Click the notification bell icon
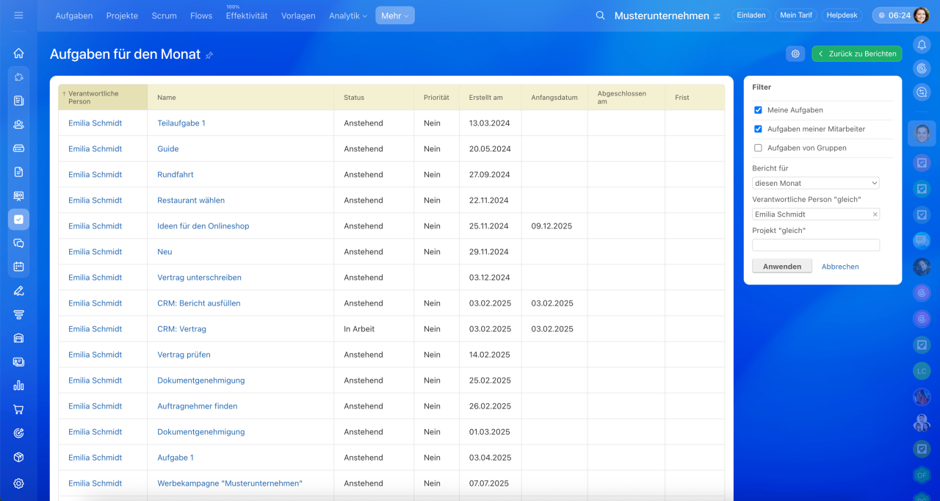The width and height of the screenshot is (940, 501). (x=922, y=45)
